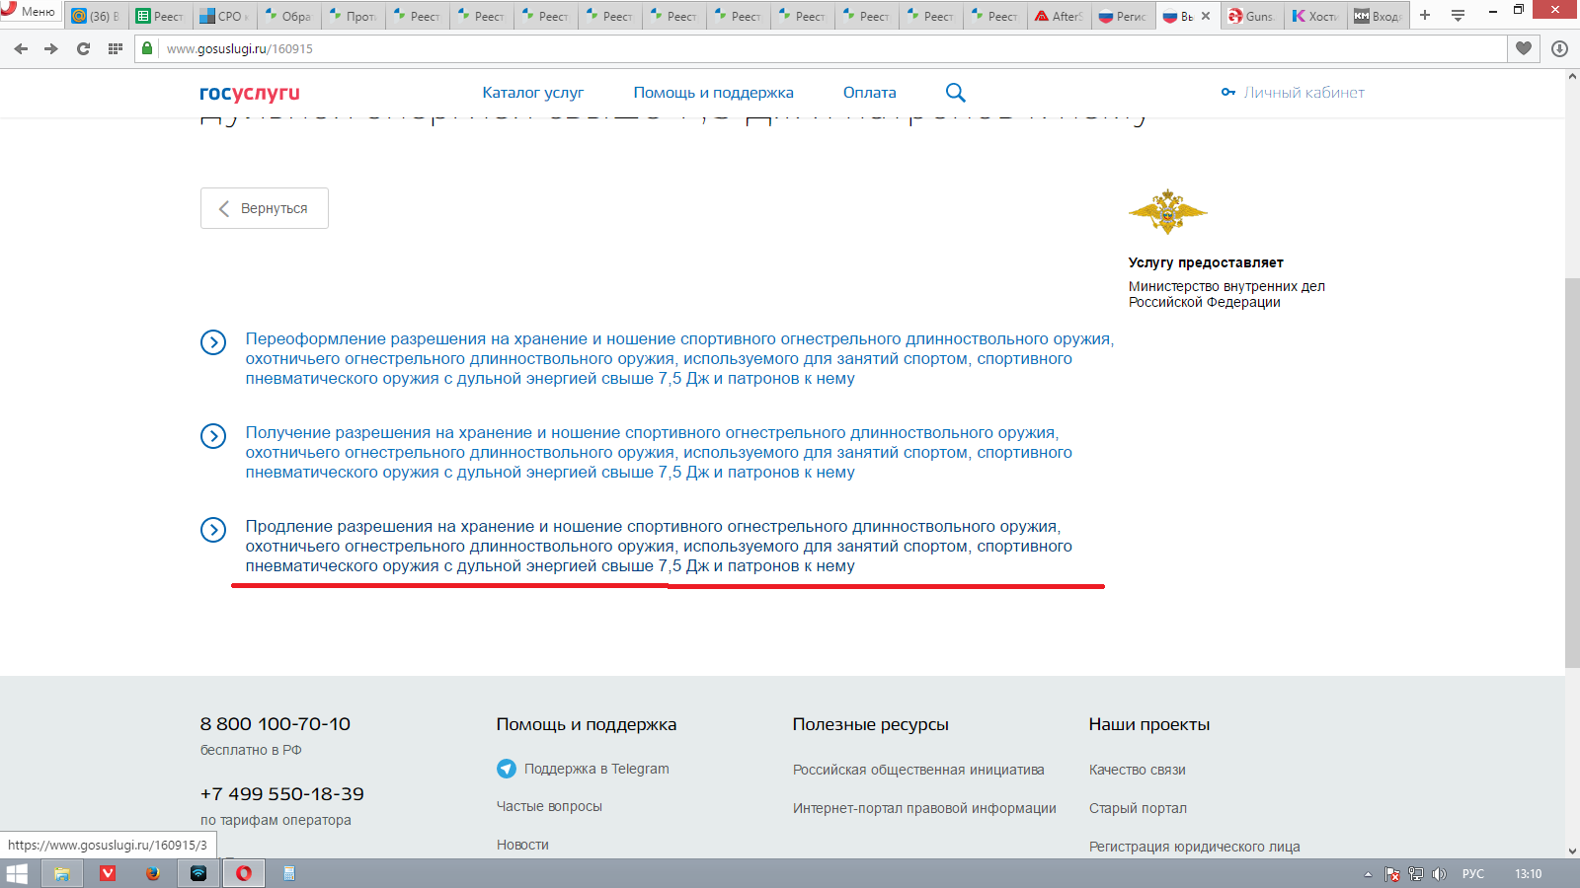Click arrow icon beside Переоформление разрешения
Image resolution: width=1580 pixels, height=888 pixels.
(x=213, y=342)
